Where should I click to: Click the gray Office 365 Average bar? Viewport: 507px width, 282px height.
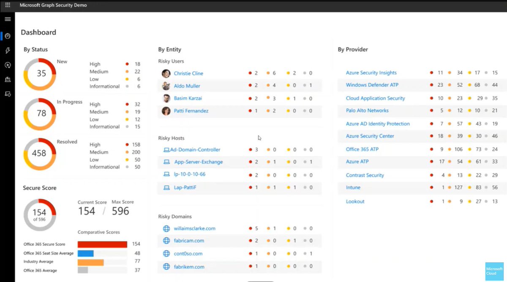(83, 271)
